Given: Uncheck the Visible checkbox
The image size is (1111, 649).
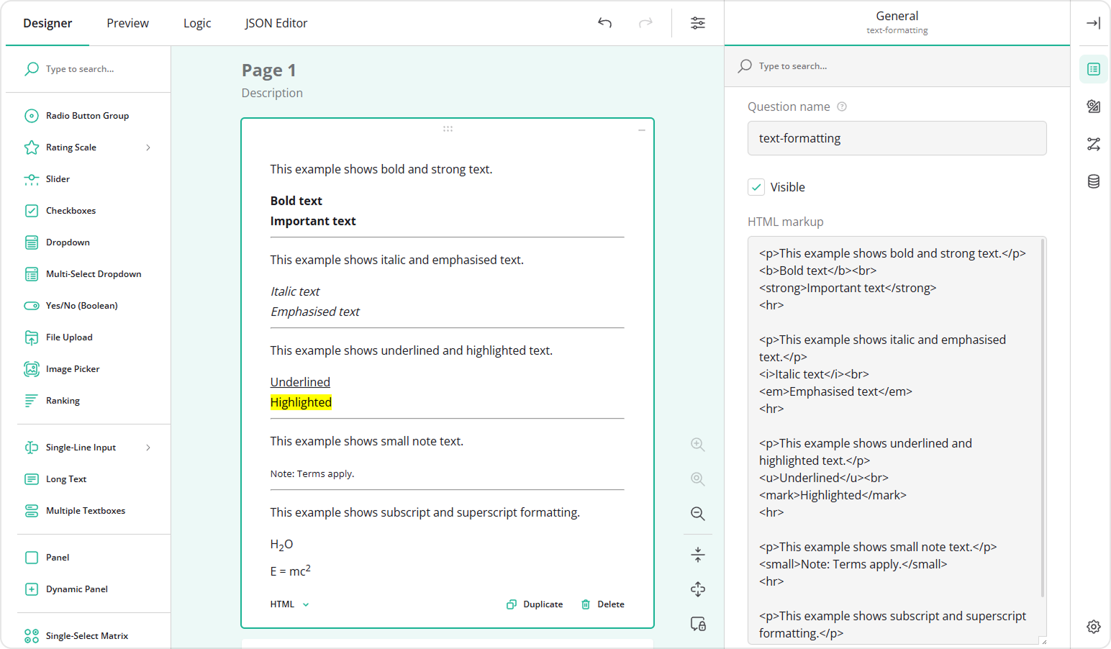Looking at the screenshot, I should click(756, 186).
